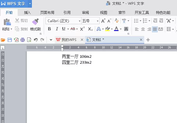Switch to the 开始 tab

click(x=9, y=12)
